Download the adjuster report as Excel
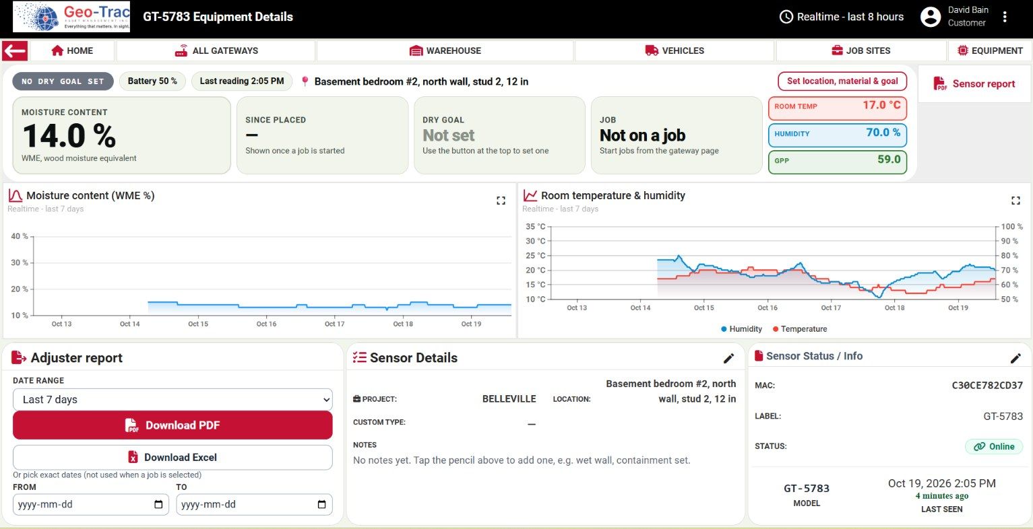Image resolution: width=1033 pixels, height=529 pixels. pyautogui.click(x=173, y=458)
